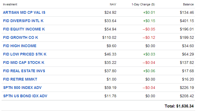The image size is (198, 111).
Task: Click the $110.02 NAV value
Action: (x=109, y=37)
